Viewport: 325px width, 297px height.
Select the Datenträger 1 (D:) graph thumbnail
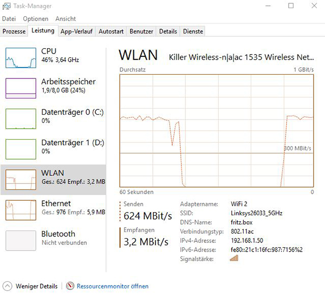tap(21, 149)
